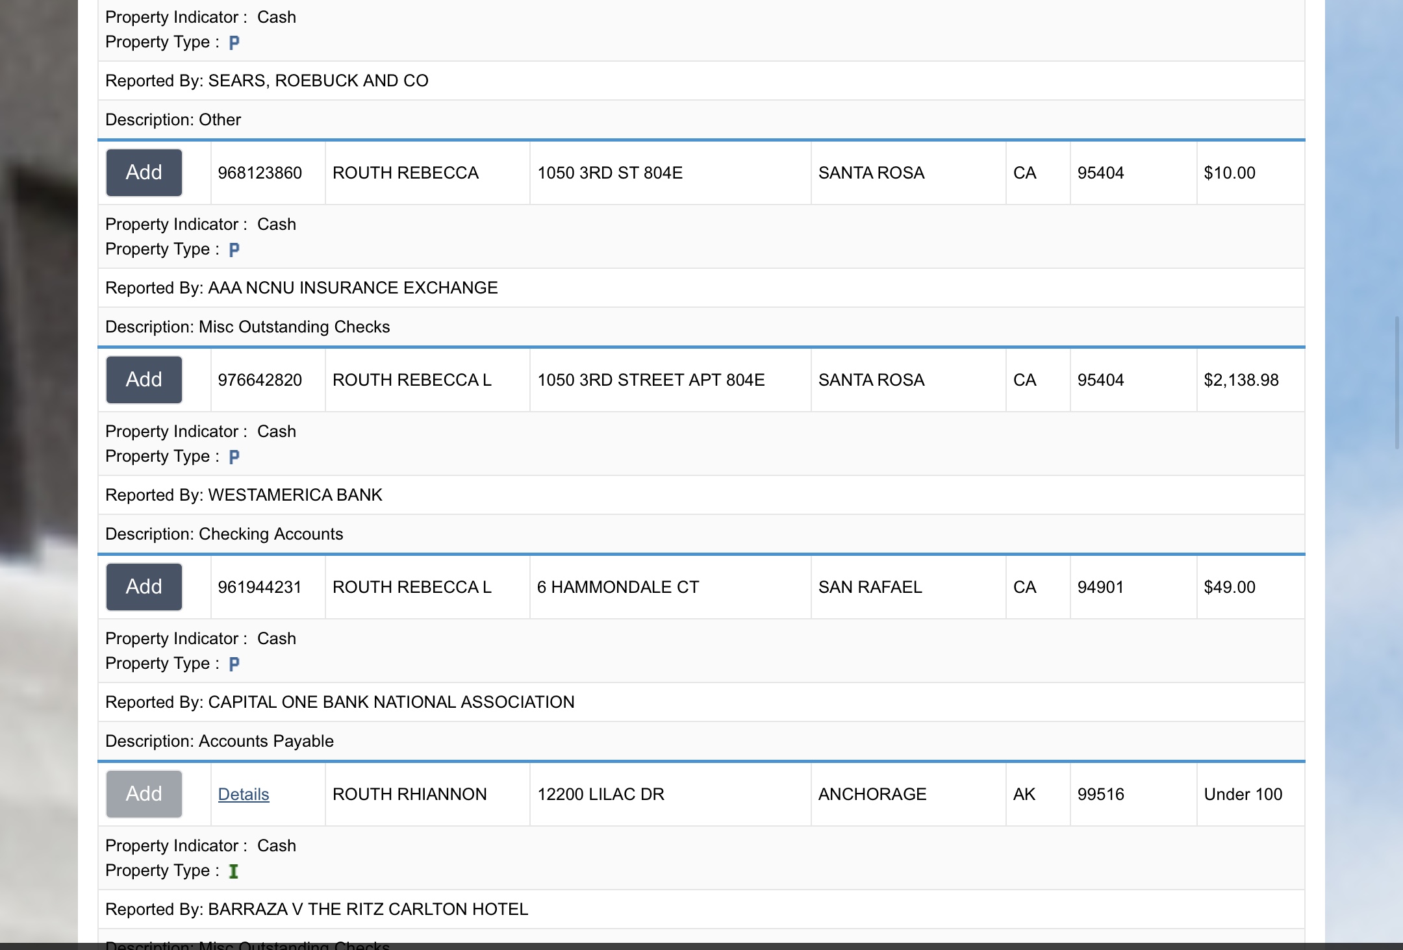Click the green I property type icon for Ritz Carlton
1403x950 pixels.
[x=234, y=871]
